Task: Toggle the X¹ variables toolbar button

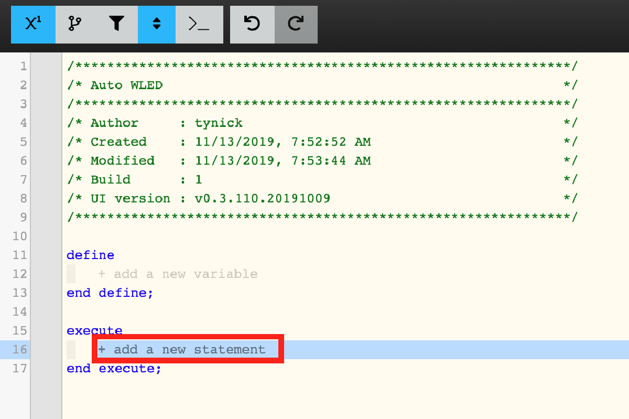Action: (x=33, y=24)
